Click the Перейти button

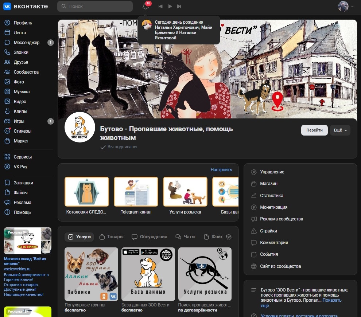click(x=314, y=130)
